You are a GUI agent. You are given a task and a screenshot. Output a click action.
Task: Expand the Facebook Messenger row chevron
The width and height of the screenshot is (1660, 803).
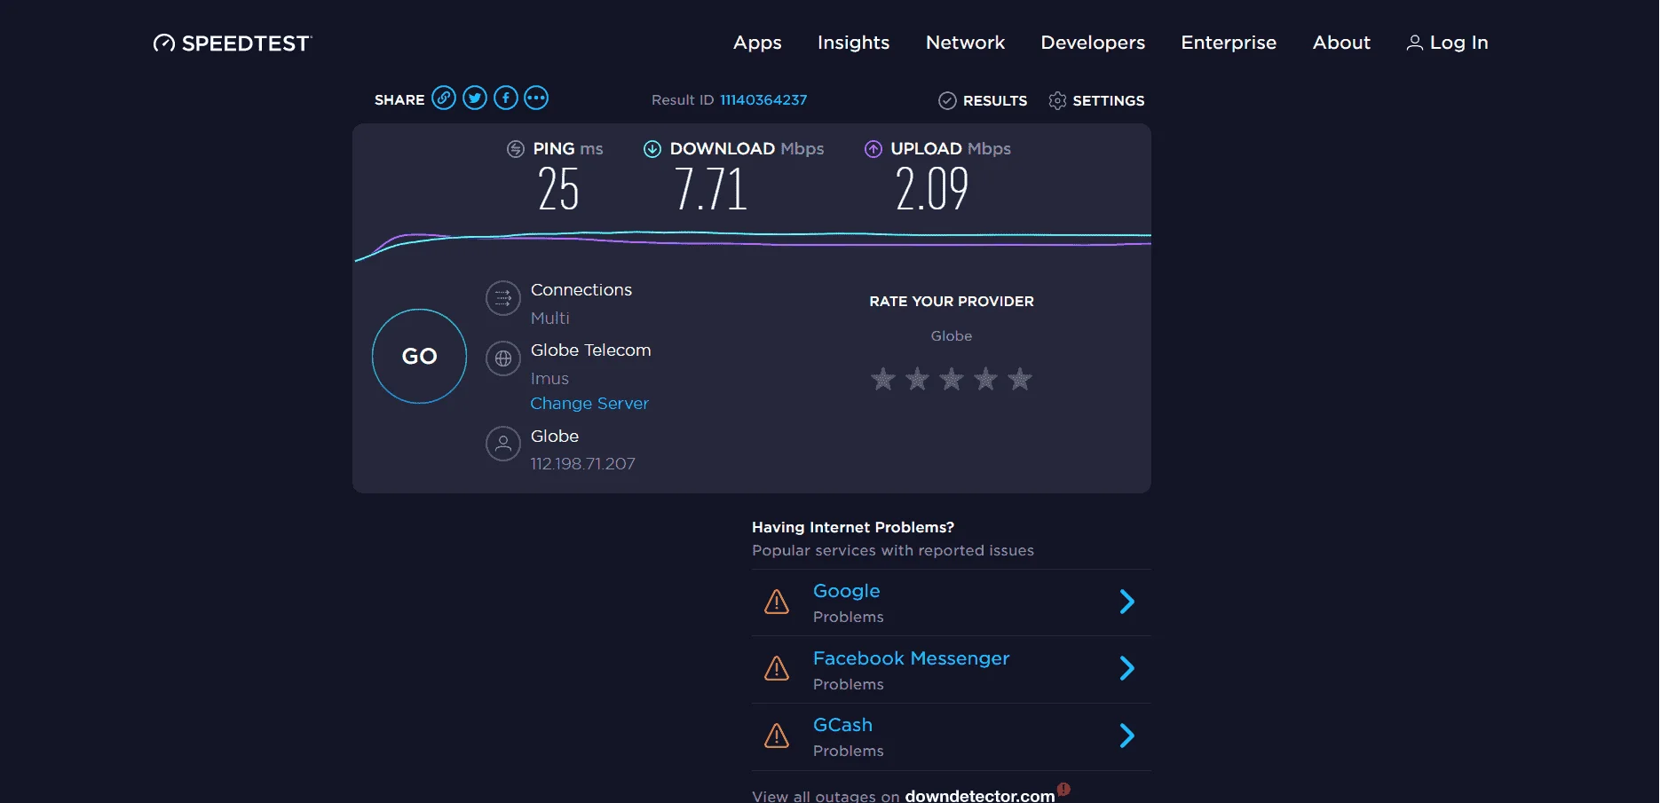tap(1127, 668)
